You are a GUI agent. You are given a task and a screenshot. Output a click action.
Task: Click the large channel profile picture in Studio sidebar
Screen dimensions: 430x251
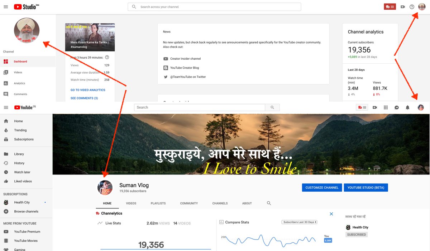(27, 30)
